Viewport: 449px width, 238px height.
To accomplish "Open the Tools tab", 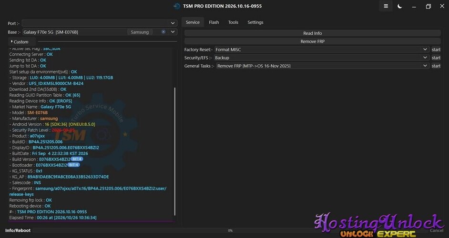I will point(233,22).
